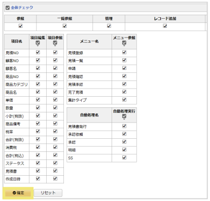The width and height of the screenshot is (210, 201).
Task: Uncheck 項目編集 for 合計(税込)
Action: point(38,155)
